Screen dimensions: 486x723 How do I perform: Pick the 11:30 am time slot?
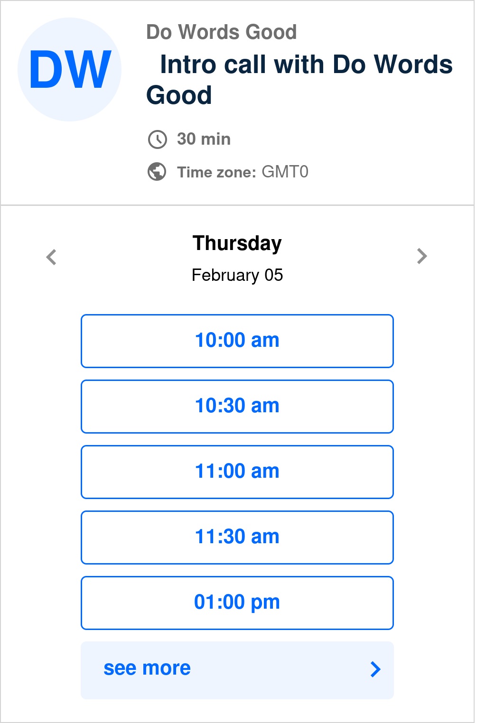pyautogui.click(x=237, y=537)
